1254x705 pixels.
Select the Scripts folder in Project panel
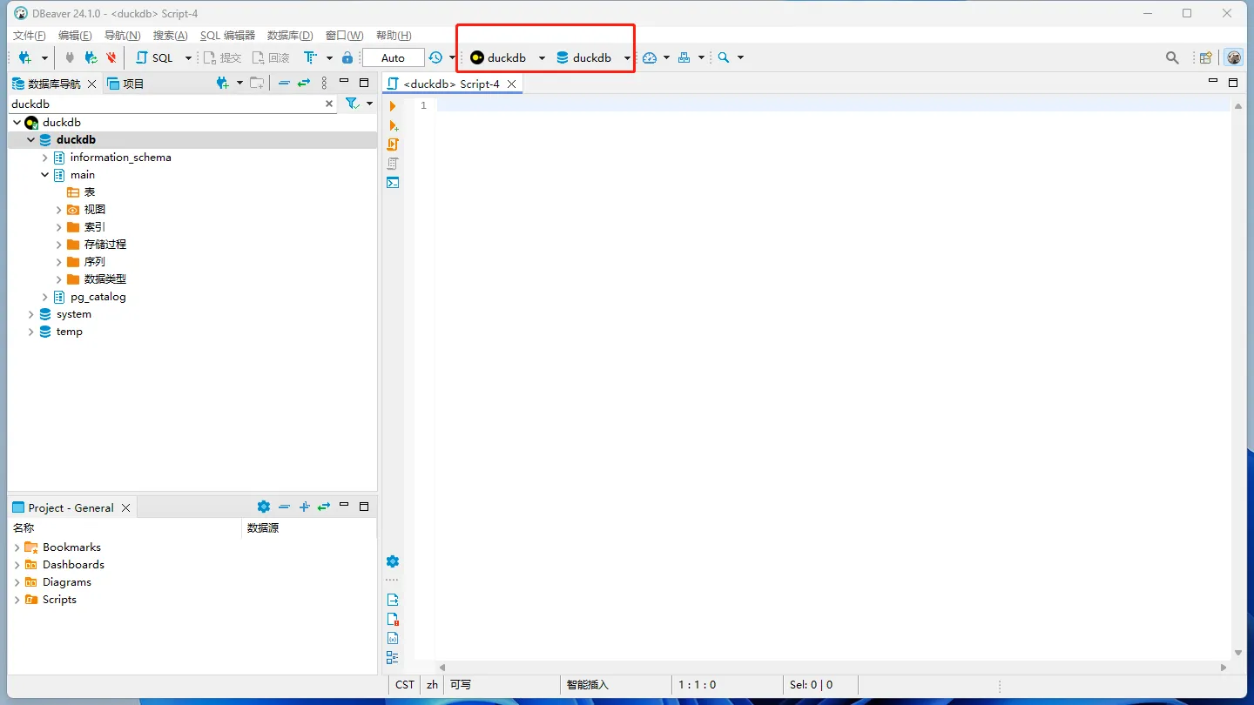51,600
